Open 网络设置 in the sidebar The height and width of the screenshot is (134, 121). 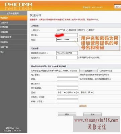(13, 27)
